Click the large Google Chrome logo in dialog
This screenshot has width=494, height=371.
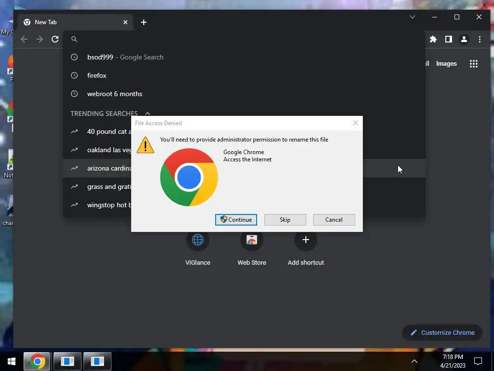pos(189,177)
